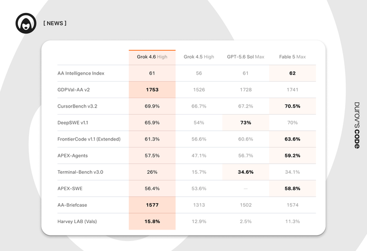Select the Fable 5 Max column header
The height and width of the screenshot is (251, 367).
[x=292, y=57]
